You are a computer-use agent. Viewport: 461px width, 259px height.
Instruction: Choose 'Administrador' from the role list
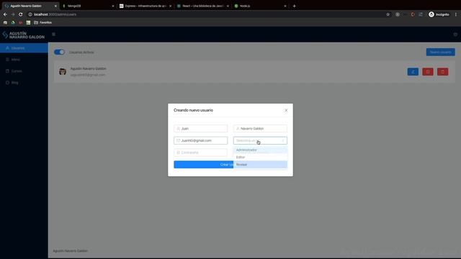260,150
